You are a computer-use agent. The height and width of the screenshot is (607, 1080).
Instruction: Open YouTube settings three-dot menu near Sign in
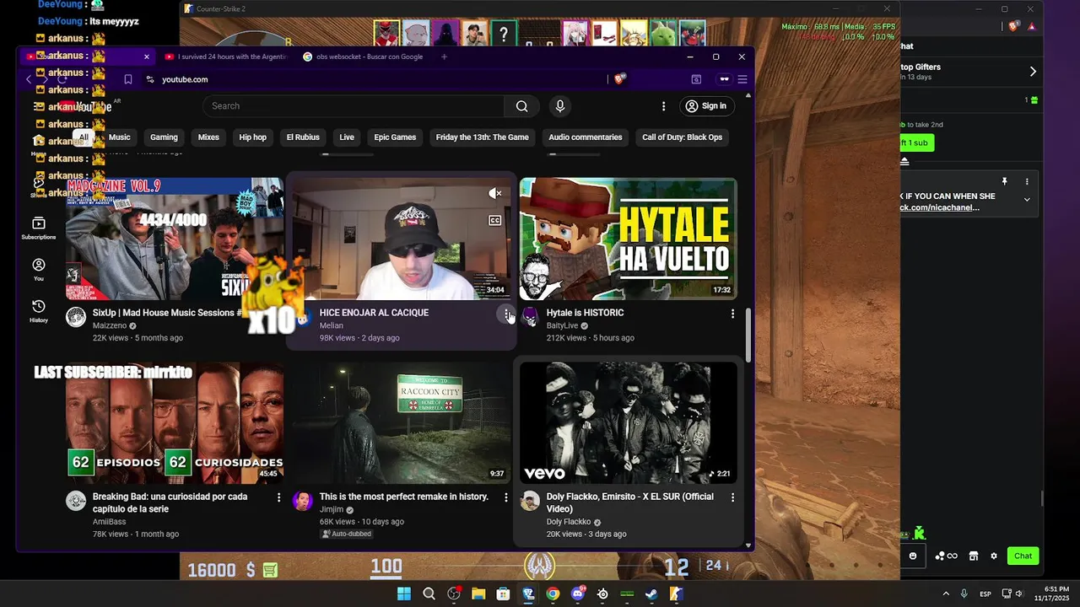[x=663, y=106]
